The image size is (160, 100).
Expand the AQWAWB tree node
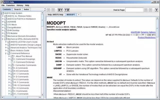pyautogui.click(x=3, y=22)
